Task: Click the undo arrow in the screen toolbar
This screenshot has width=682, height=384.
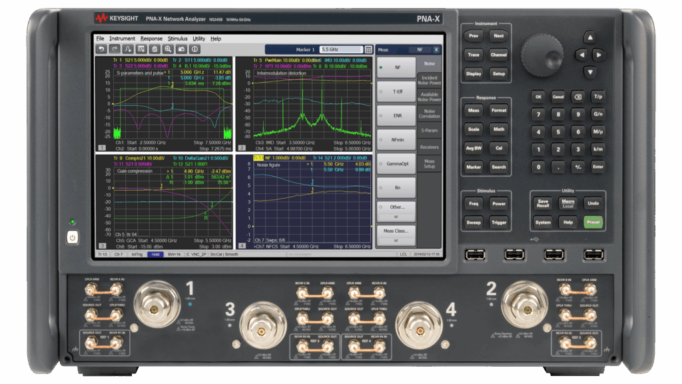Action: click(x=101, y=49)
